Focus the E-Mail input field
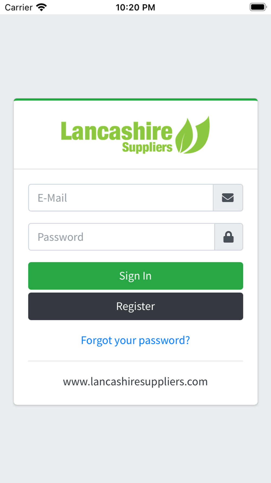This screenshot has height=483, width=271. click(121, 197)
